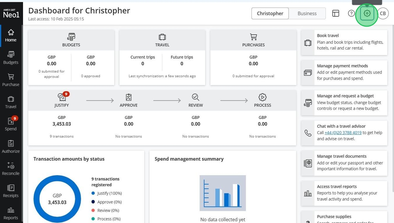Screen dimensions: 394x223
Task: Click the '9 transactions' text under Justify
Action: pos(62,136)
